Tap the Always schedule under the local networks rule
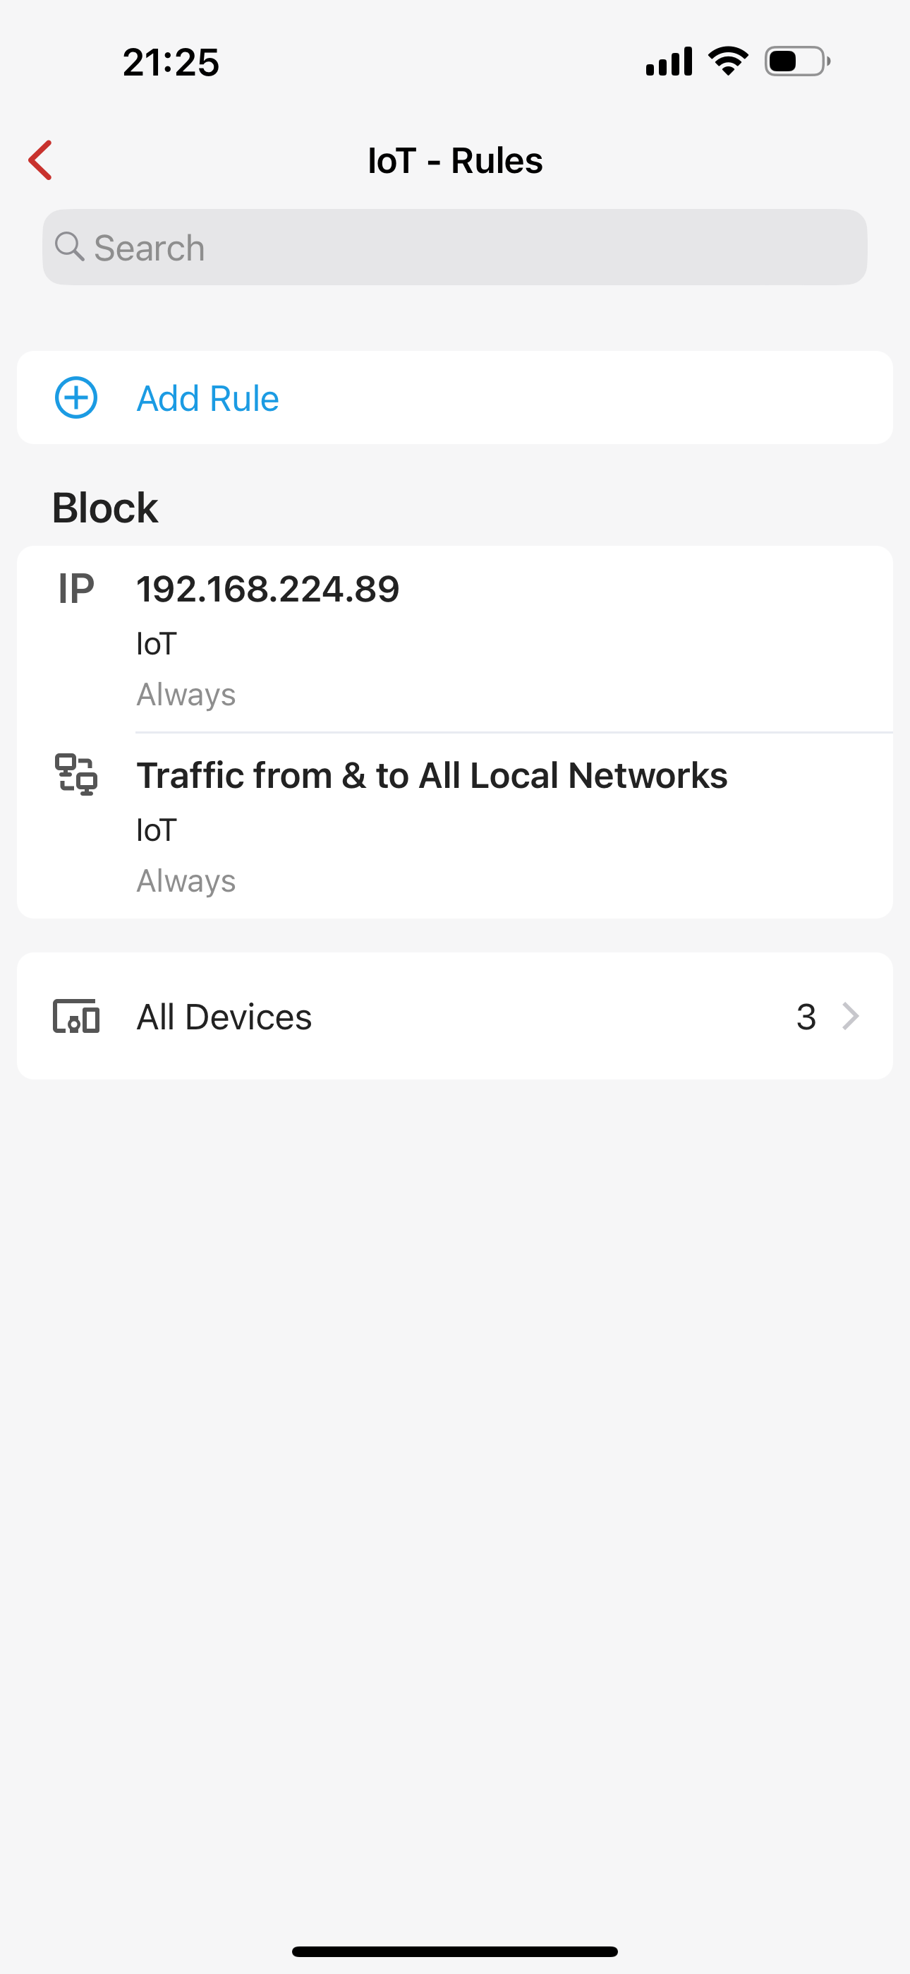This screenshot has width=910, height=1974. pyautogui.click(x=186, y=880)
